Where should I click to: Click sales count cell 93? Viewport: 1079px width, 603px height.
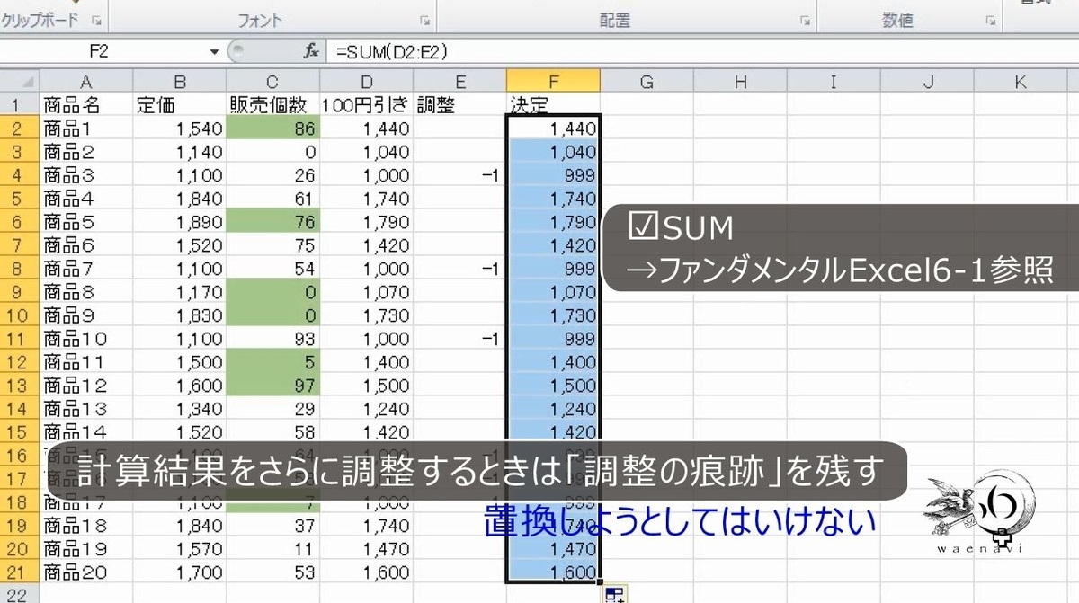point(272,339)
